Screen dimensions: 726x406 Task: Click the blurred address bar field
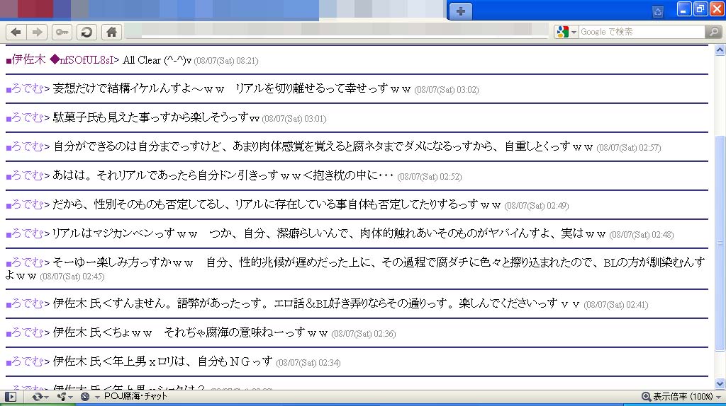click(337, 30)
